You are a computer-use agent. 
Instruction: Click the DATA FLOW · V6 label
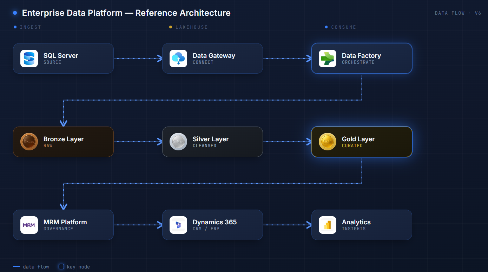pos(458,13)
